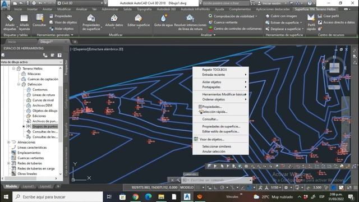The height and width of the screenshot is (202, 359).
Task: Select the Contornos tree item
Action: tap(40, 90)
